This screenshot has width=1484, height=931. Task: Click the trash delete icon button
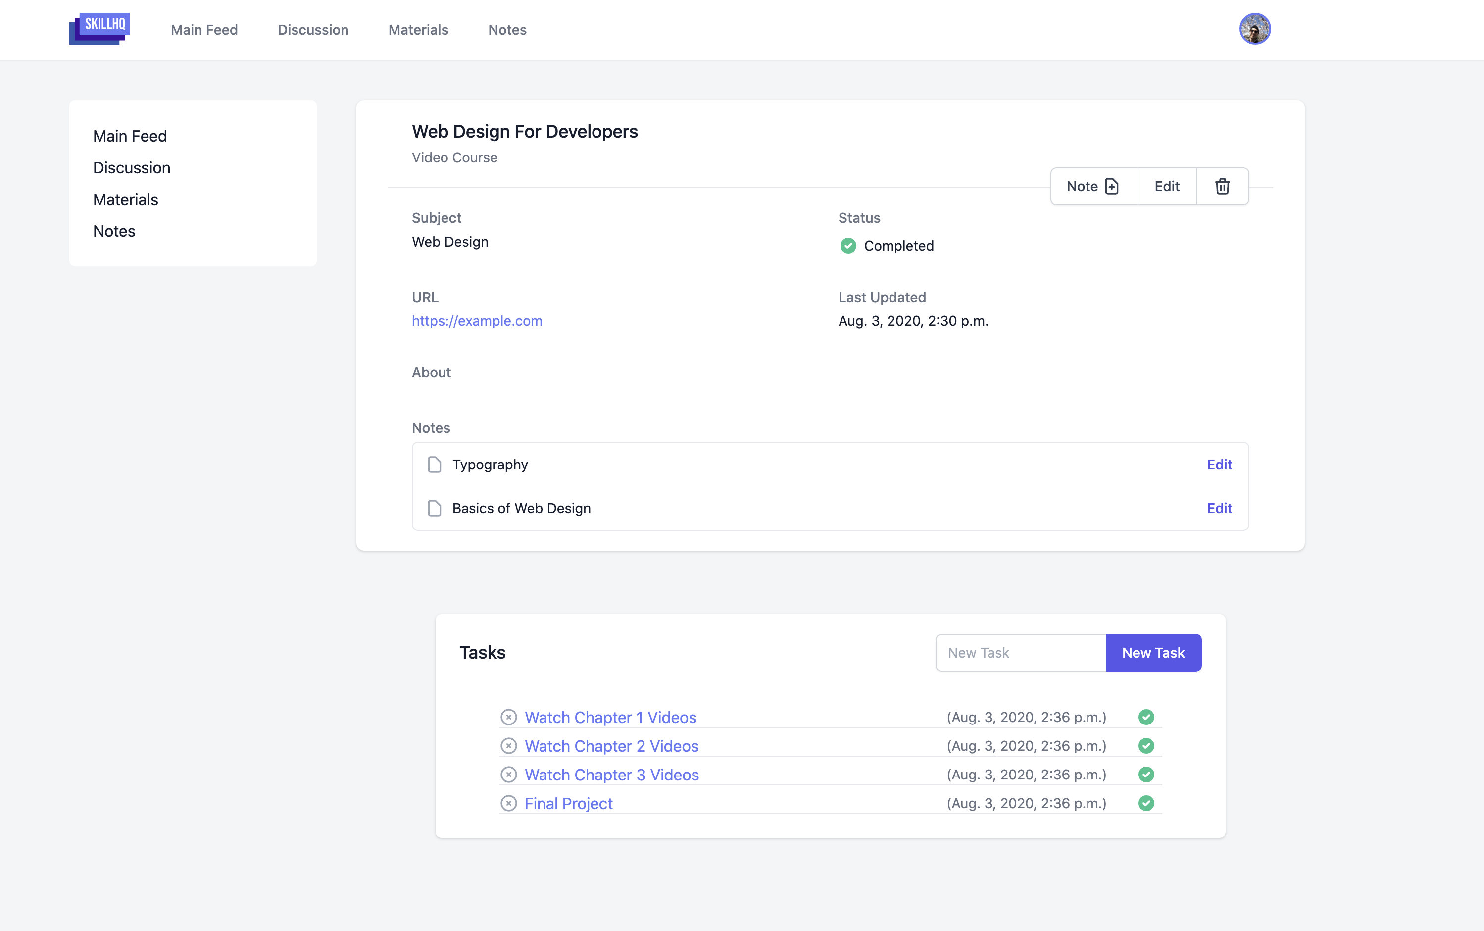pyautogui.click(x=1222, y=186)
